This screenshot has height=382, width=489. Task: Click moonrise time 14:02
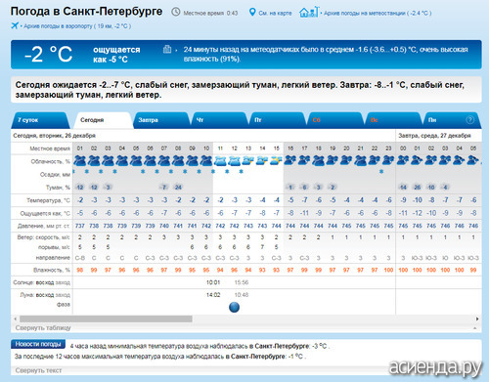click(x=213, y=295)
